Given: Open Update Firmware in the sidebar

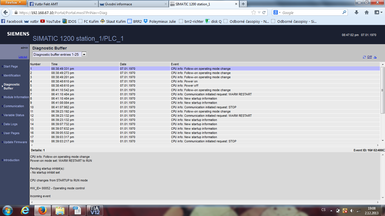Looking at the screenshot, I should point(15,142).
